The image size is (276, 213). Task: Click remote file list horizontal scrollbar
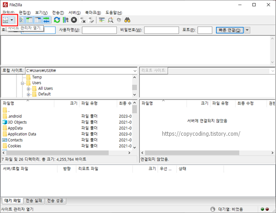click(192, 153)
